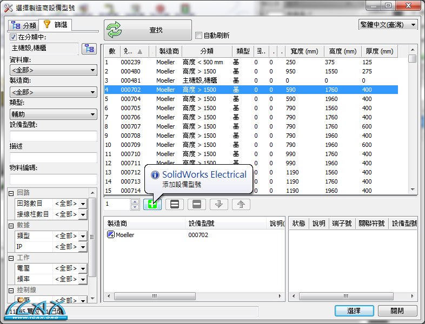Open the 製造商 dropdown

coord(54,92)
